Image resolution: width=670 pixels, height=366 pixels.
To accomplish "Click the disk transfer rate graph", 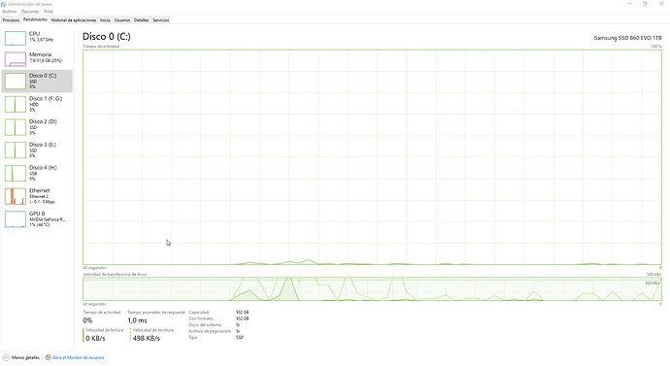I will pos(372,289).
